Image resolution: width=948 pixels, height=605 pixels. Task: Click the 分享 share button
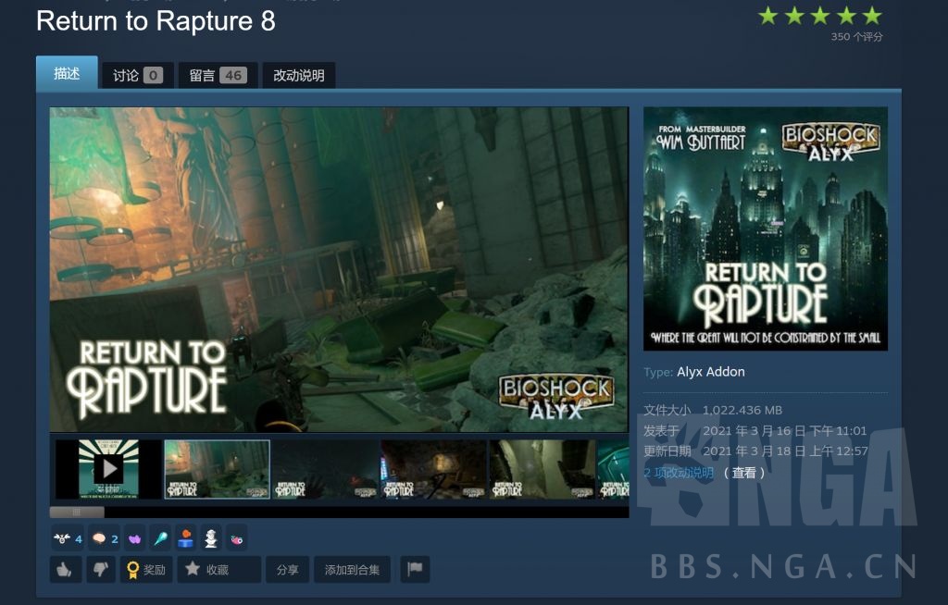pyautogui.click(x=287, y=570)
